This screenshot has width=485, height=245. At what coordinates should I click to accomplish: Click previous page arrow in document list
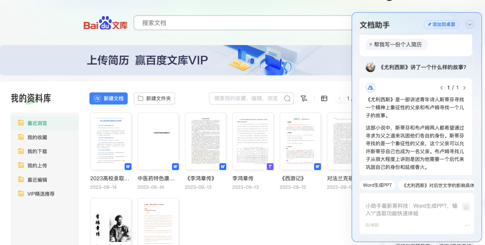pyautogui.click(x=340, y=99)
